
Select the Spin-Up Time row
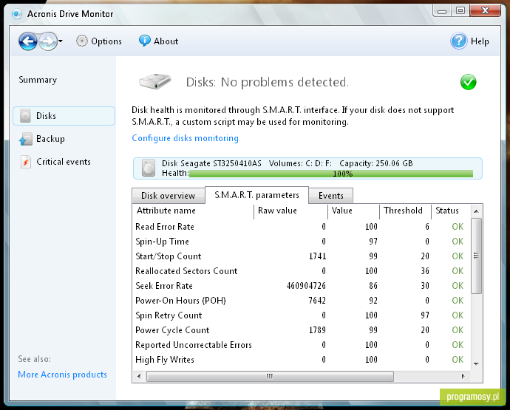(301, 242)
